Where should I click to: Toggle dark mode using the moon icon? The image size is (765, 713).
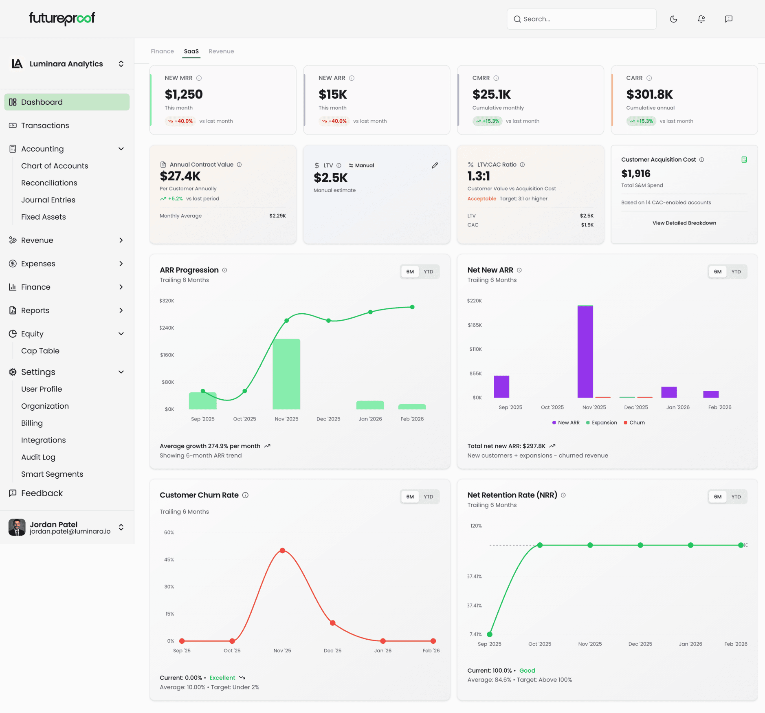tap(674, 19)
